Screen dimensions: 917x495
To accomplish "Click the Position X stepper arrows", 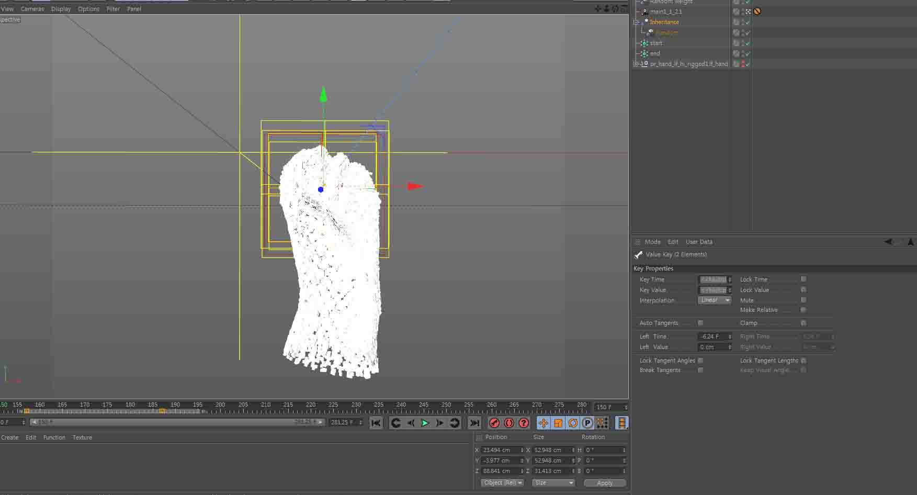I will (522, 450).
